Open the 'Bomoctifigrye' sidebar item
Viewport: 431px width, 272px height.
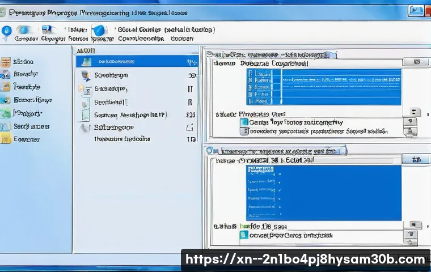tap(33, 100)
